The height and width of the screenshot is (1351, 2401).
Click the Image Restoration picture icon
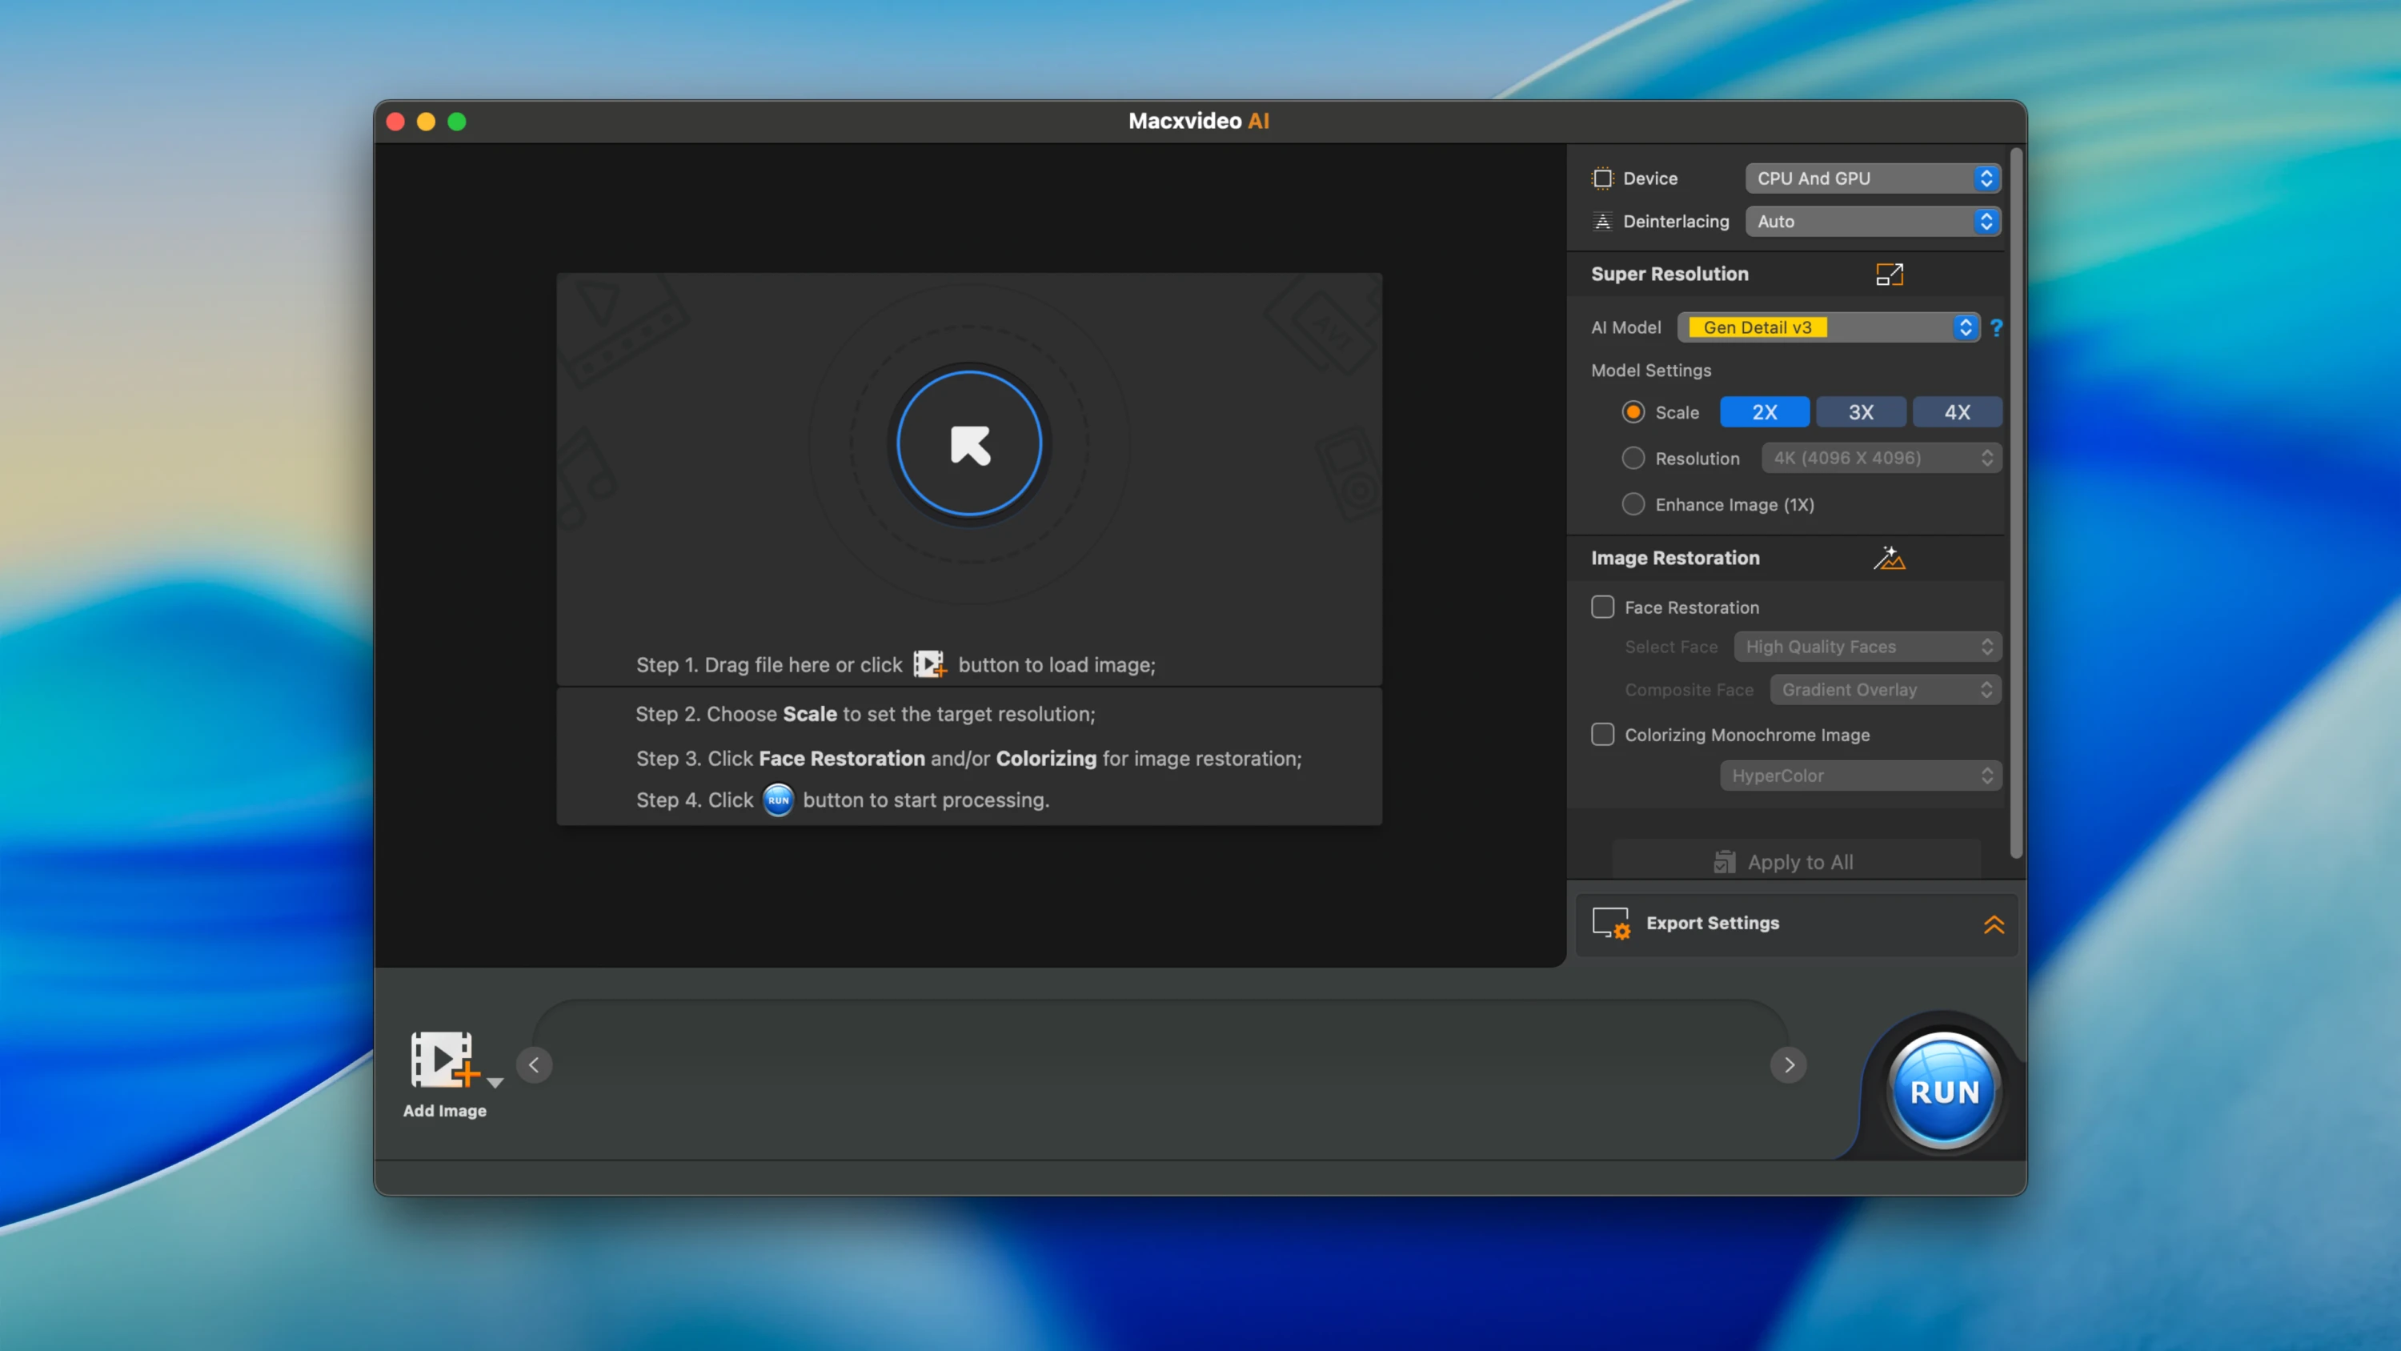(x=1890, y=558)
